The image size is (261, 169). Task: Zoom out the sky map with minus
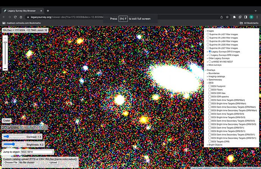tap(5, 68)
